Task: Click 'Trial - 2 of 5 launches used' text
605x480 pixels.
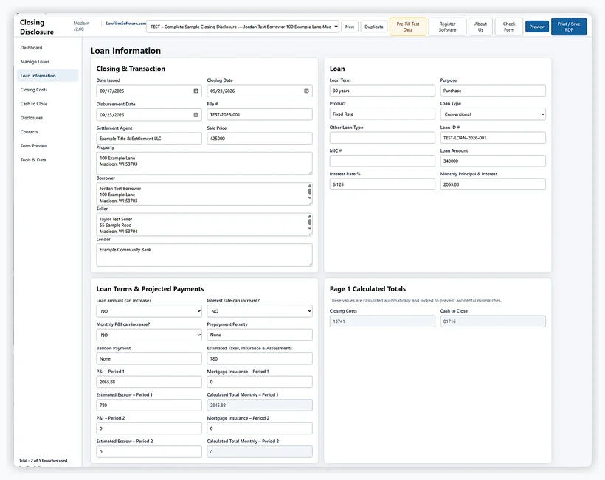Action: 44,460
